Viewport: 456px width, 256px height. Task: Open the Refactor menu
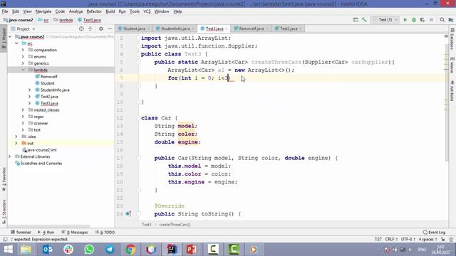tap(94, 11)
